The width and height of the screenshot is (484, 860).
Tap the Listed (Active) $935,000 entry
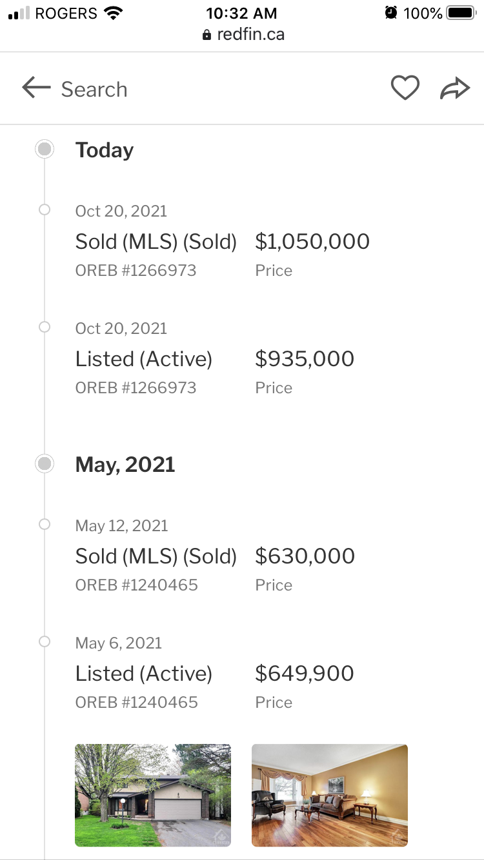(x=144, y=359)
